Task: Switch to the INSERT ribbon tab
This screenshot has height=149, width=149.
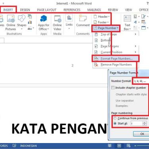Action: click(x=8, y=10)
